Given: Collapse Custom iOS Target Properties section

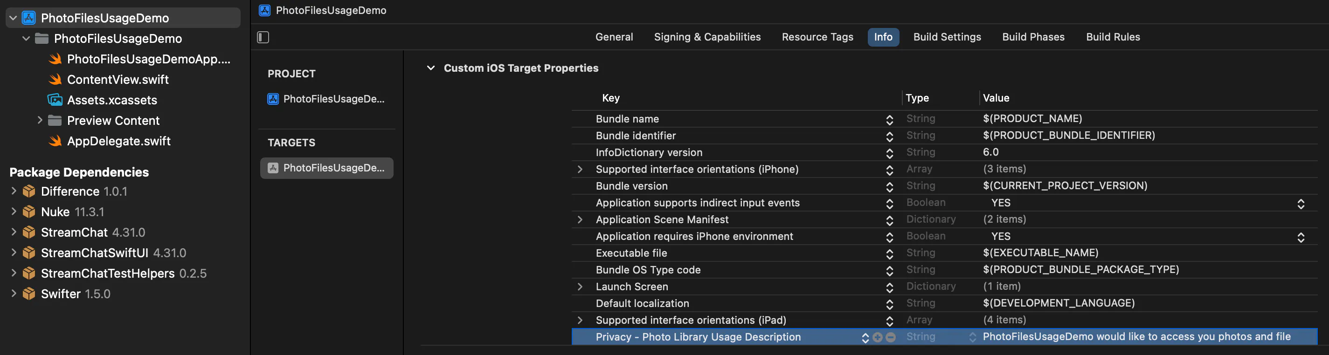Looking at the screenshot, I should (x=431, y=68).
